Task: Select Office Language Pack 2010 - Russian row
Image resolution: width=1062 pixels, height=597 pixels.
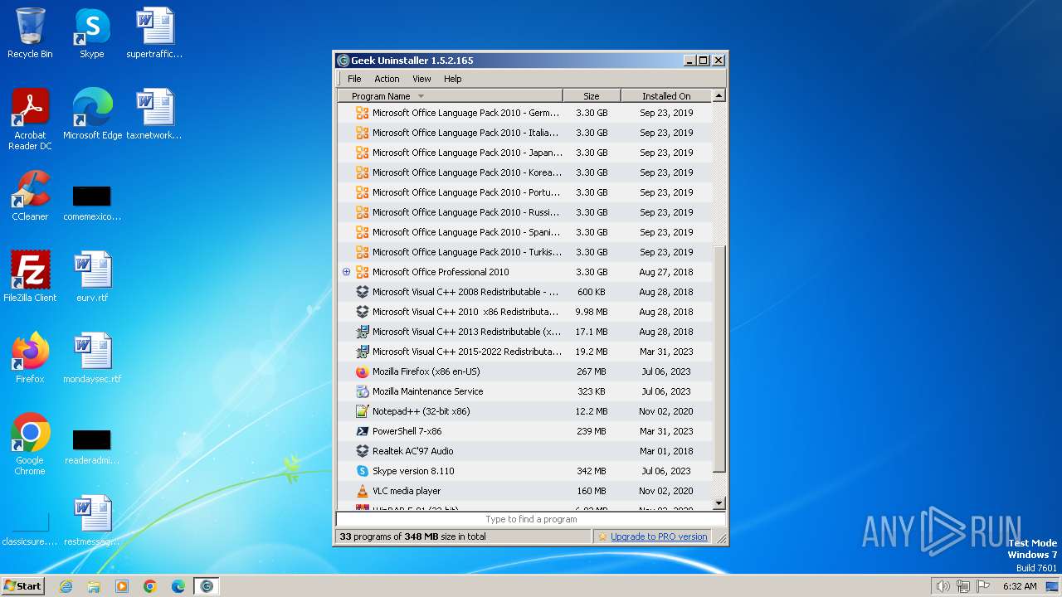Action: [525, 212]
